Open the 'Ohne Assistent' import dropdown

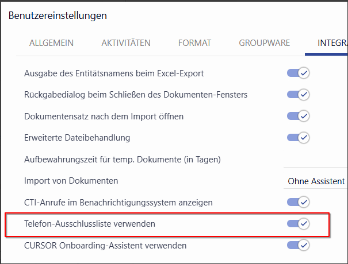tap(317, 181)
